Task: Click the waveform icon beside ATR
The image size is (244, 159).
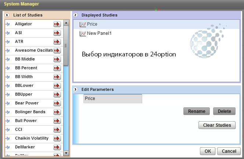Action: click(x=7, y=41)
